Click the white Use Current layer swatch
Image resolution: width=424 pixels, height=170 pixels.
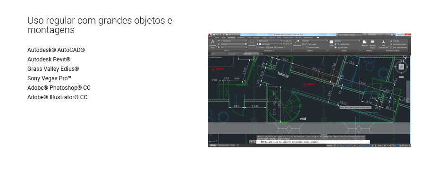(x=260, y=44)
